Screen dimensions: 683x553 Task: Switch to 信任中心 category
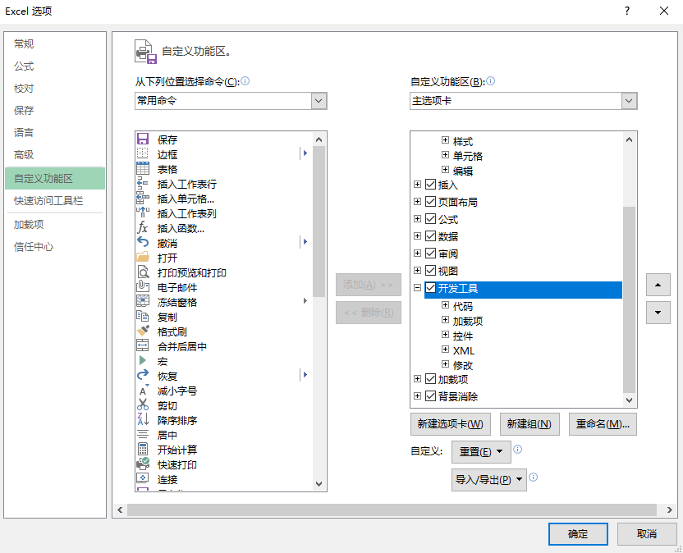point(55,247)
